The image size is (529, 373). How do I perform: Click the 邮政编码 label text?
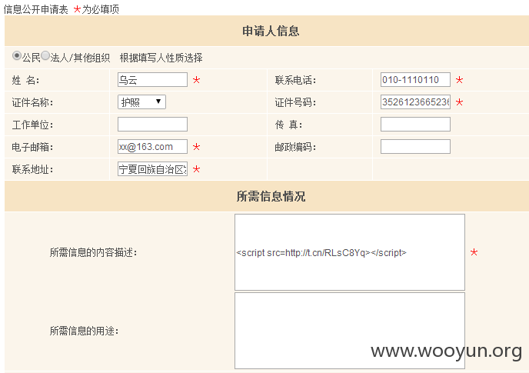tap(295, 147)
